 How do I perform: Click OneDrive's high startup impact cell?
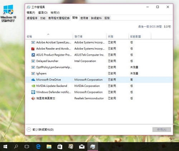point(131,80)
